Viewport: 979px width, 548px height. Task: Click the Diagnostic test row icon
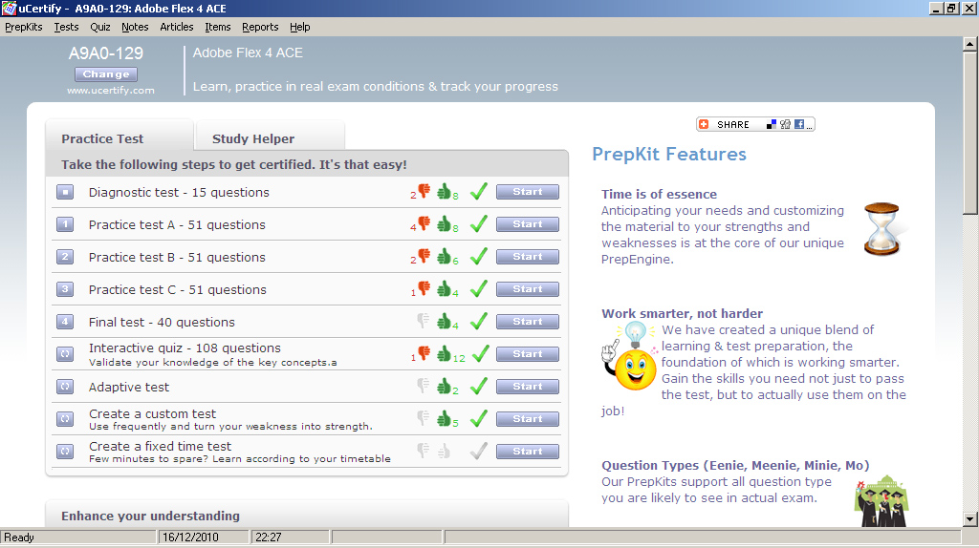point(65,192)
